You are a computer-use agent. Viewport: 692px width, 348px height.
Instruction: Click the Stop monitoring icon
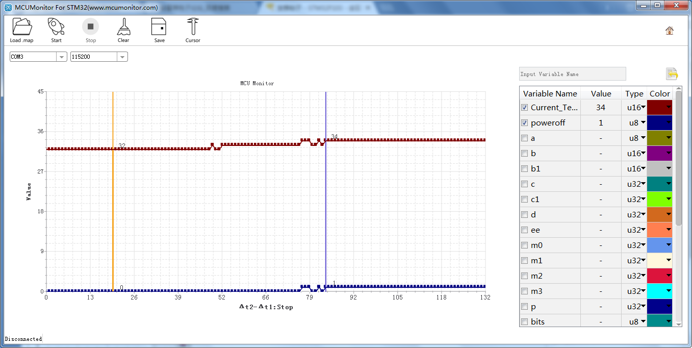pos(90,27)
